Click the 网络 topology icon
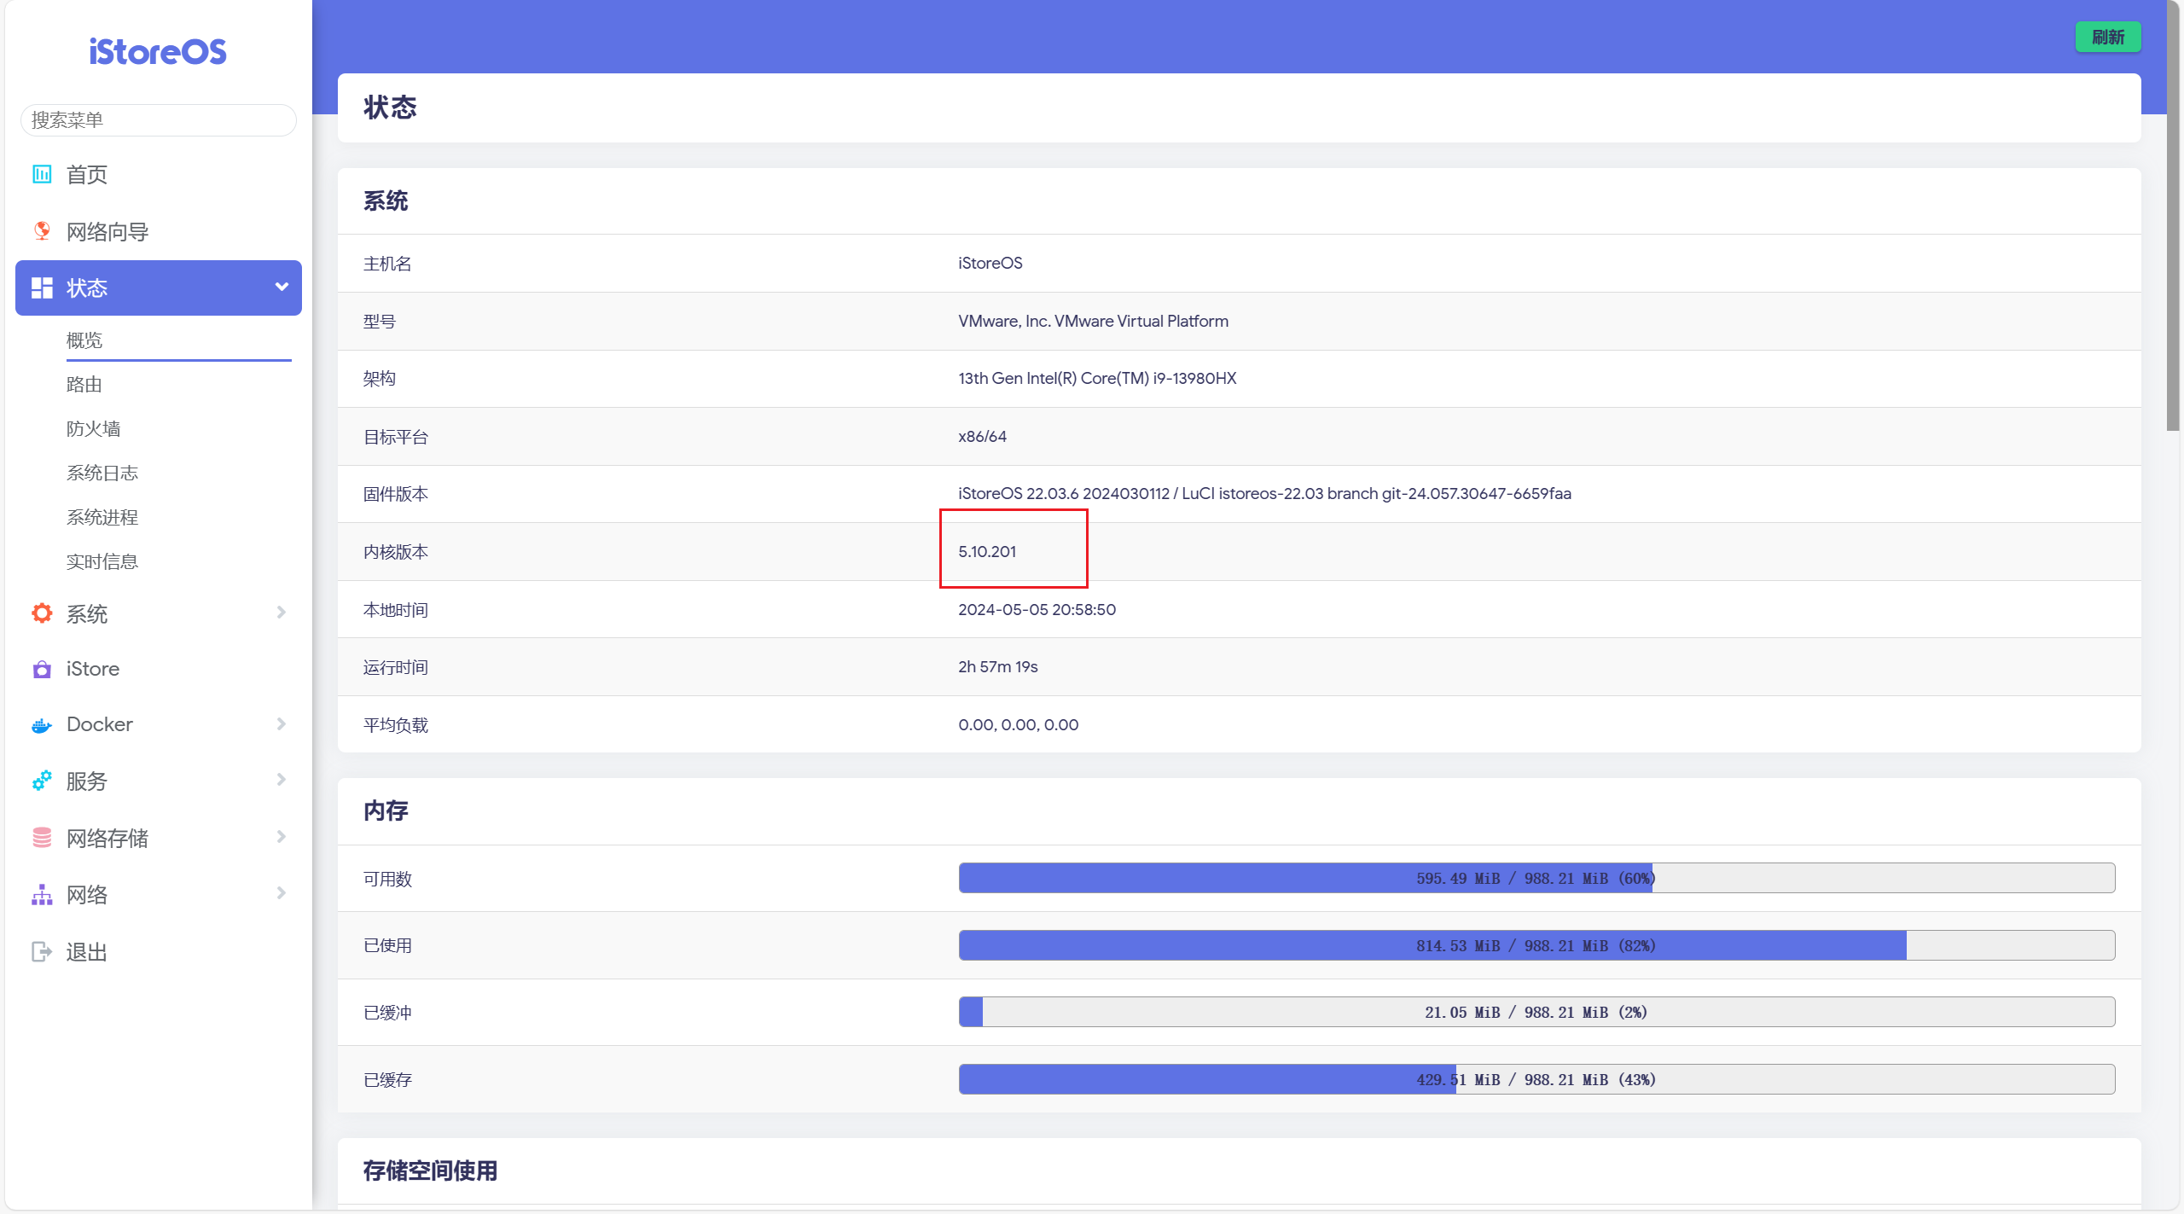 coord(41,895)
